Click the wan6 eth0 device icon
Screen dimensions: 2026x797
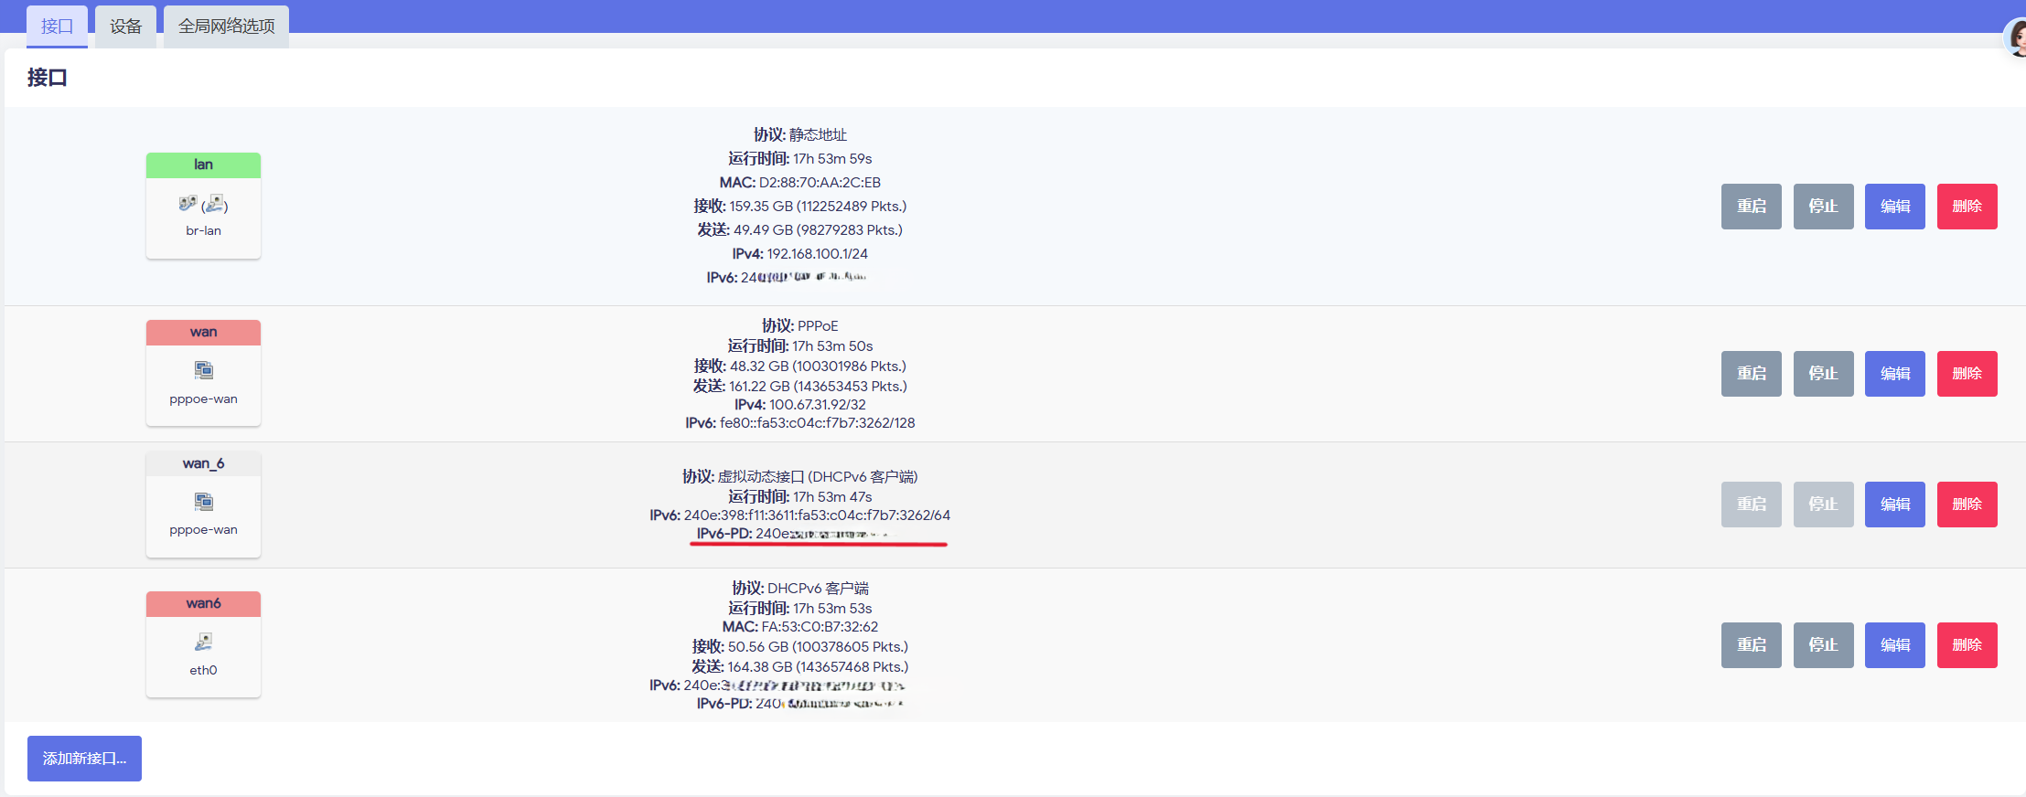[x=203, y=643]
